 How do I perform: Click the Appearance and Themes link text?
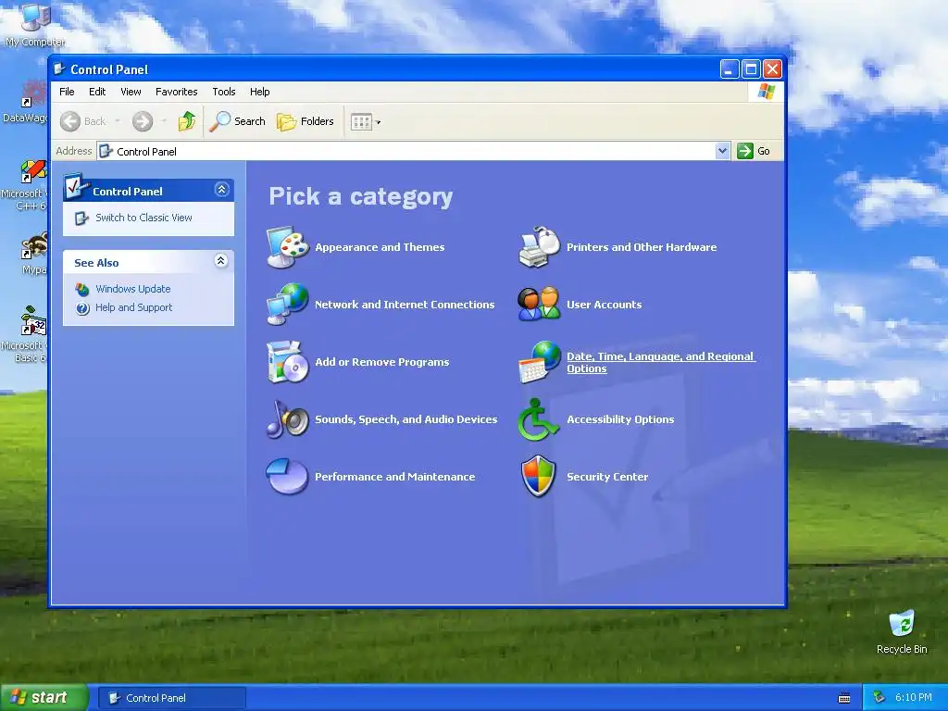coord(380,247)
